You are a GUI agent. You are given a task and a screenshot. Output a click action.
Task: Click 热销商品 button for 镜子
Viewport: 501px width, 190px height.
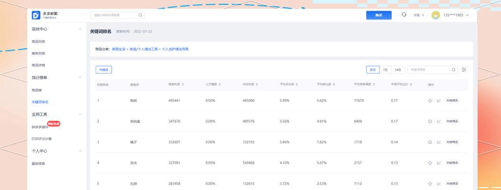[x=452, y=142]
